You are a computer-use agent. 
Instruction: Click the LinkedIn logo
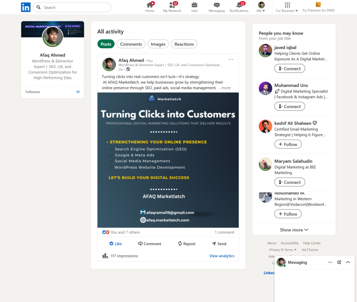tap(26, 7)
